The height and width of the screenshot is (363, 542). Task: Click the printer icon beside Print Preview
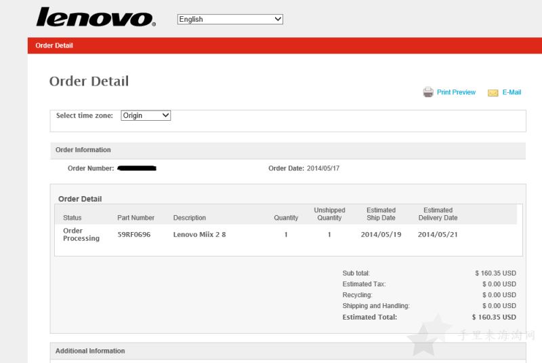click(x=428, y=92)
